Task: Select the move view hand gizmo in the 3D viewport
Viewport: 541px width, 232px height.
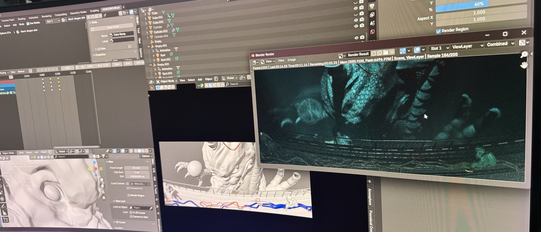Action: pos(103,186)
